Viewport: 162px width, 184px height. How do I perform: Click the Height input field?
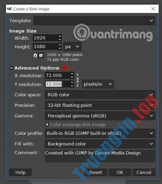[x=45, y=47]
